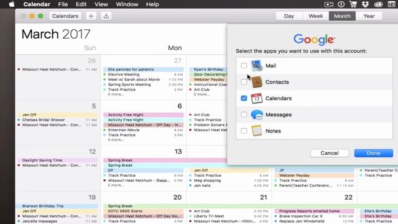The width and height of the screenshot is (398, 224).
Task: Click the add event plus button
Action: click(91, 16)
